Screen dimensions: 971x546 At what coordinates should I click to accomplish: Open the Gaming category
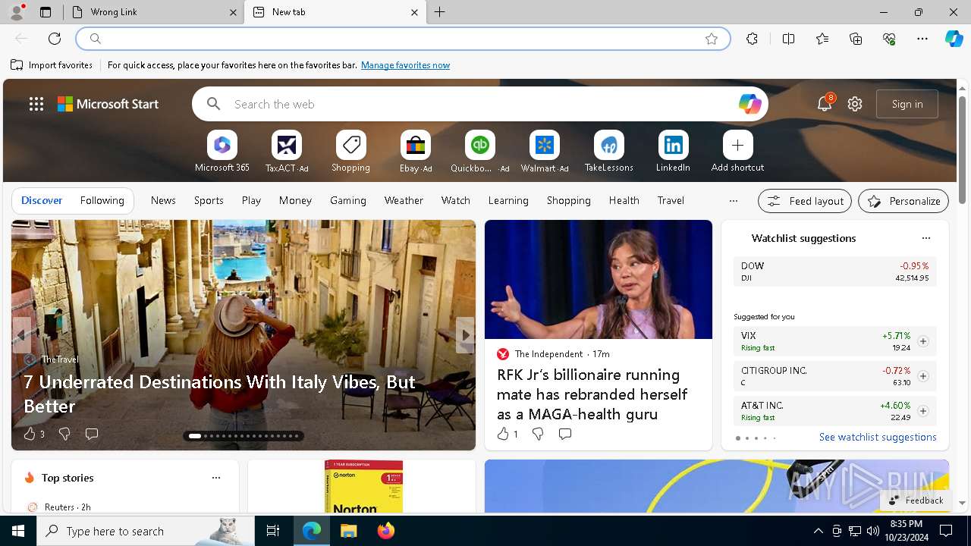(348, 200)
